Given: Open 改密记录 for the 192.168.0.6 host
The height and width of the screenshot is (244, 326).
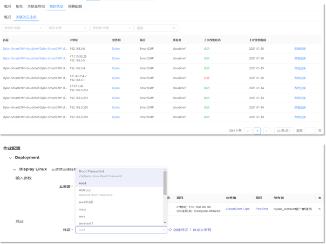Looking at the screenshot, I should pos(300,48).
